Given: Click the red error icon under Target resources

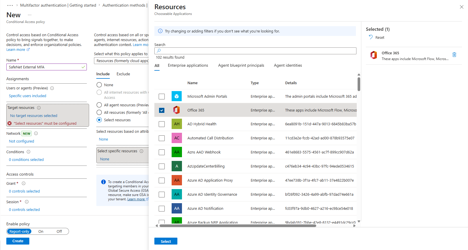Looking at the screenshot, I should point(9,123).
